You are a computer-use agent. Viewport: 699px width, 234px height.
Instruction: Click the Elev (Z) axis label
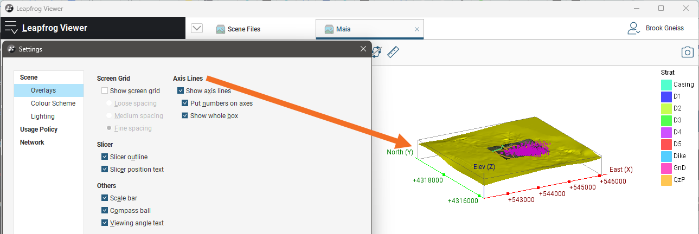(484, 166)
